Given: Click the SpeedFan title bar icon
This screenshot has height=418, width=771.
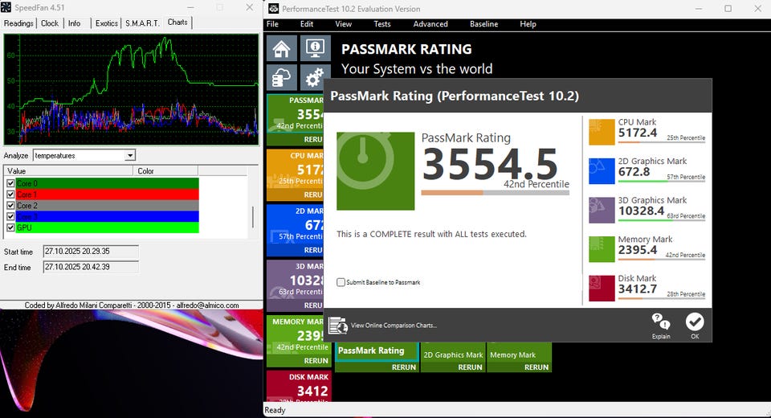Looking at the screenshot, I should click(6, 7).
